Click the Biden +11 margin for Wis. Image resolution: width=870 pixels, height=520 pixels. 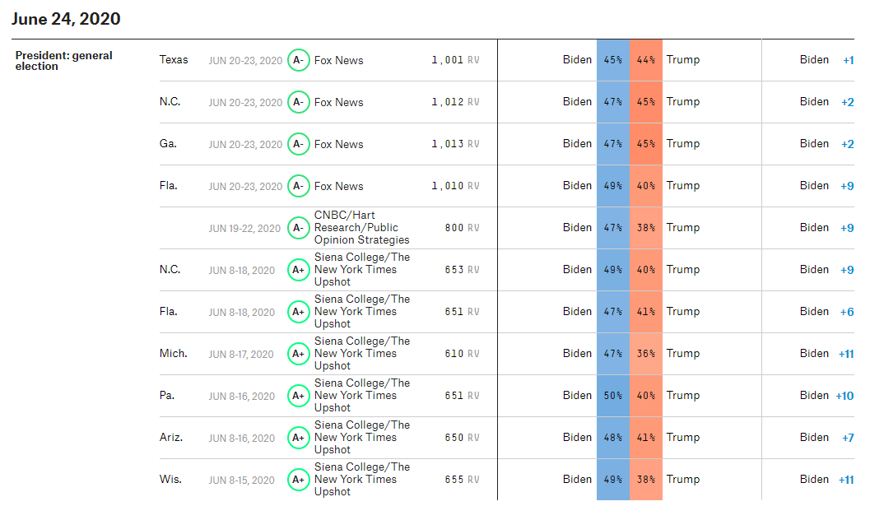point(826,480)
